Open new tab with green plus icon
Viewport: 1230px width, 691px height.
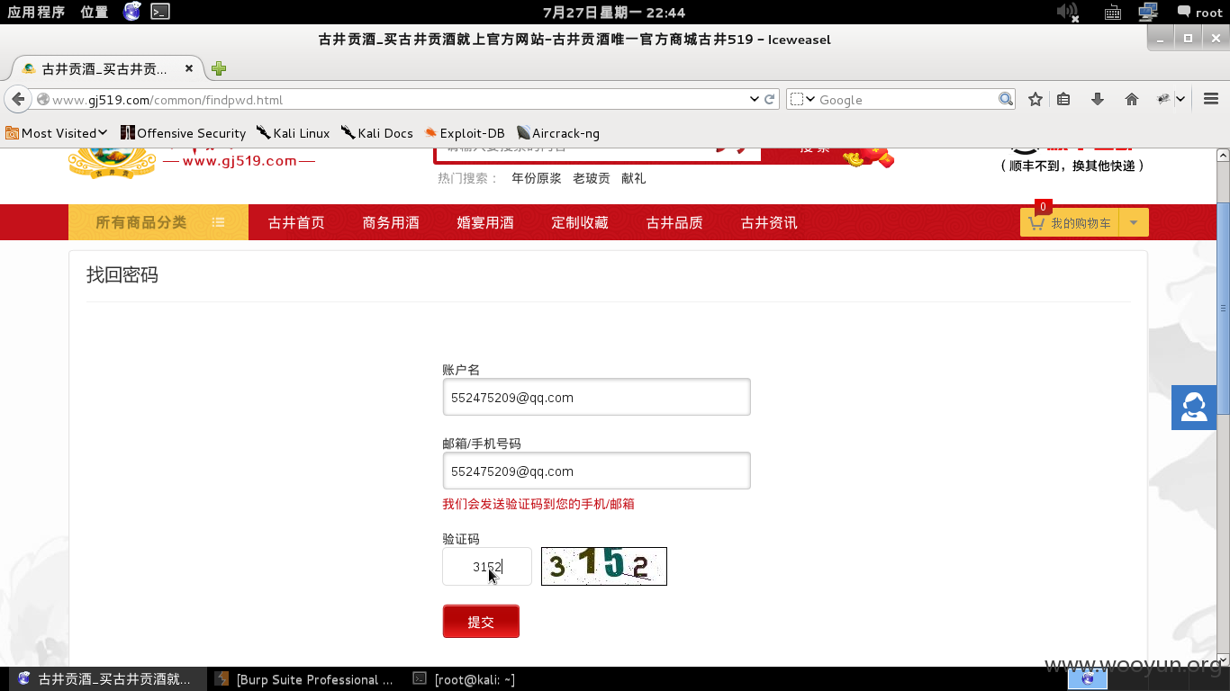click(x=218, y=68)
